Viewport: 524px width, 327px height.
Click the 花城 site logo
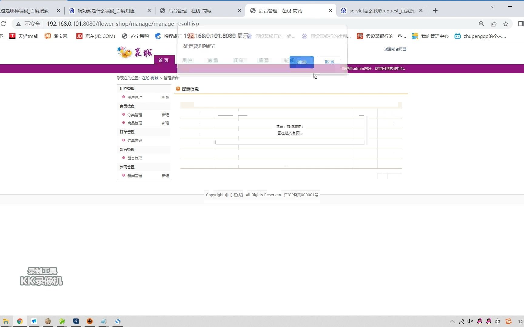[134, 52]
